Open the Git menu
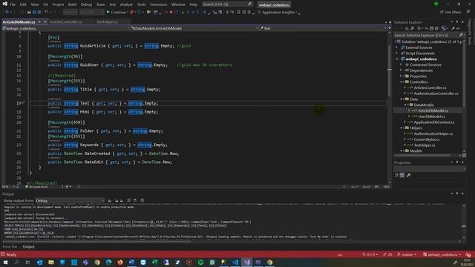 click(45, 4)
